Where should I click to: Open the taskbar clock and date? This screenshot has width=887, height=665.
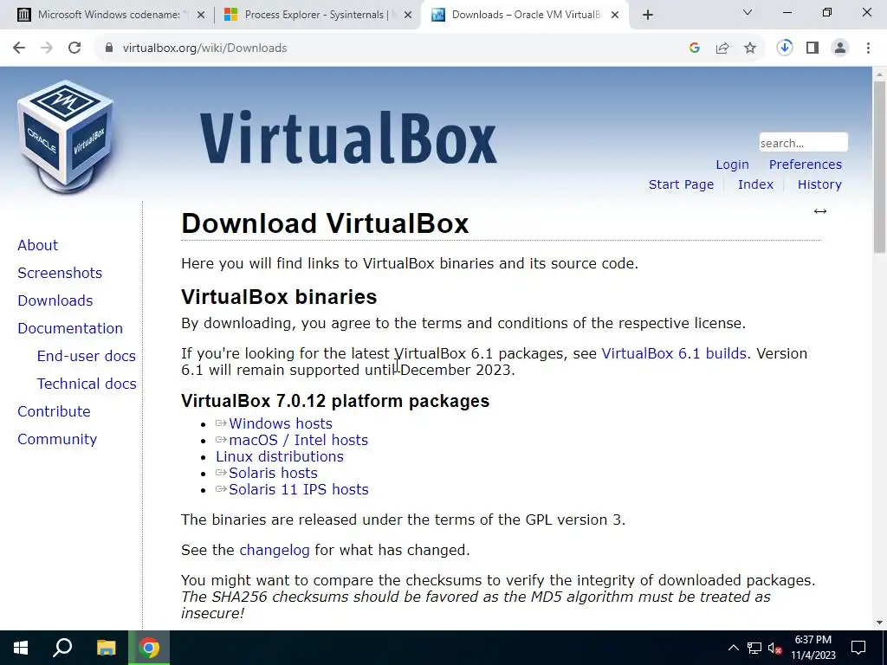pyautogui.click(x=813, y=648)
